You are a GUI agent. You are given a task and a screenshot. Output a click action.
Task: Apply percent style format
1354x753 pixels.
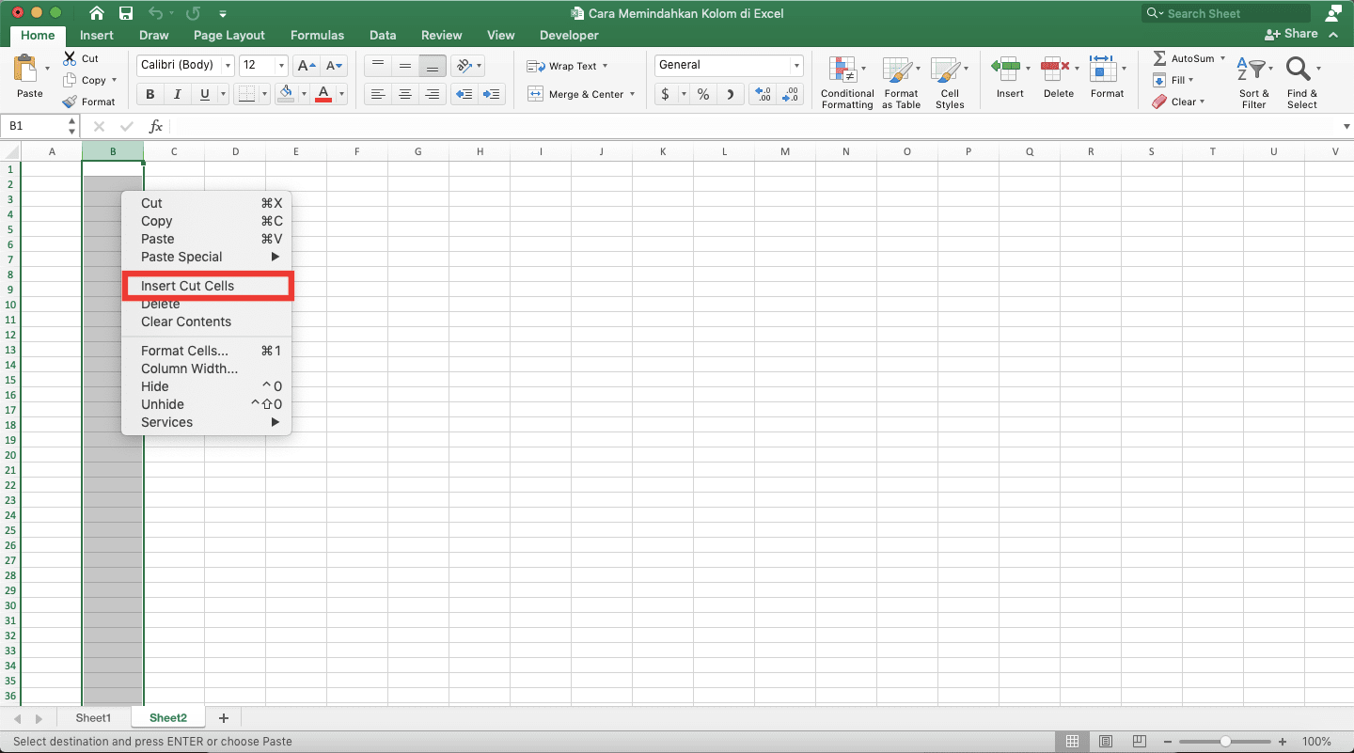[702, 94]
